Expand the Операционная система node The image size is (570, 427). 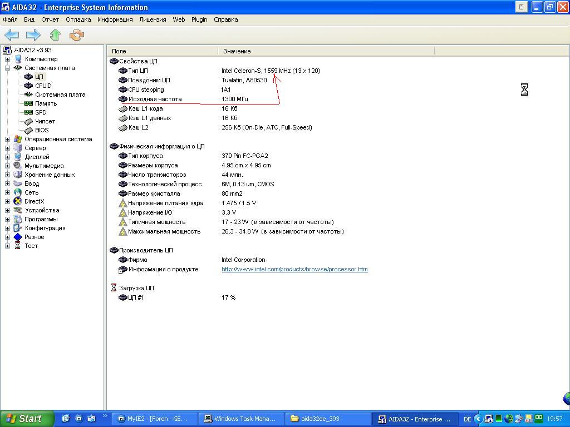[7, 139]
